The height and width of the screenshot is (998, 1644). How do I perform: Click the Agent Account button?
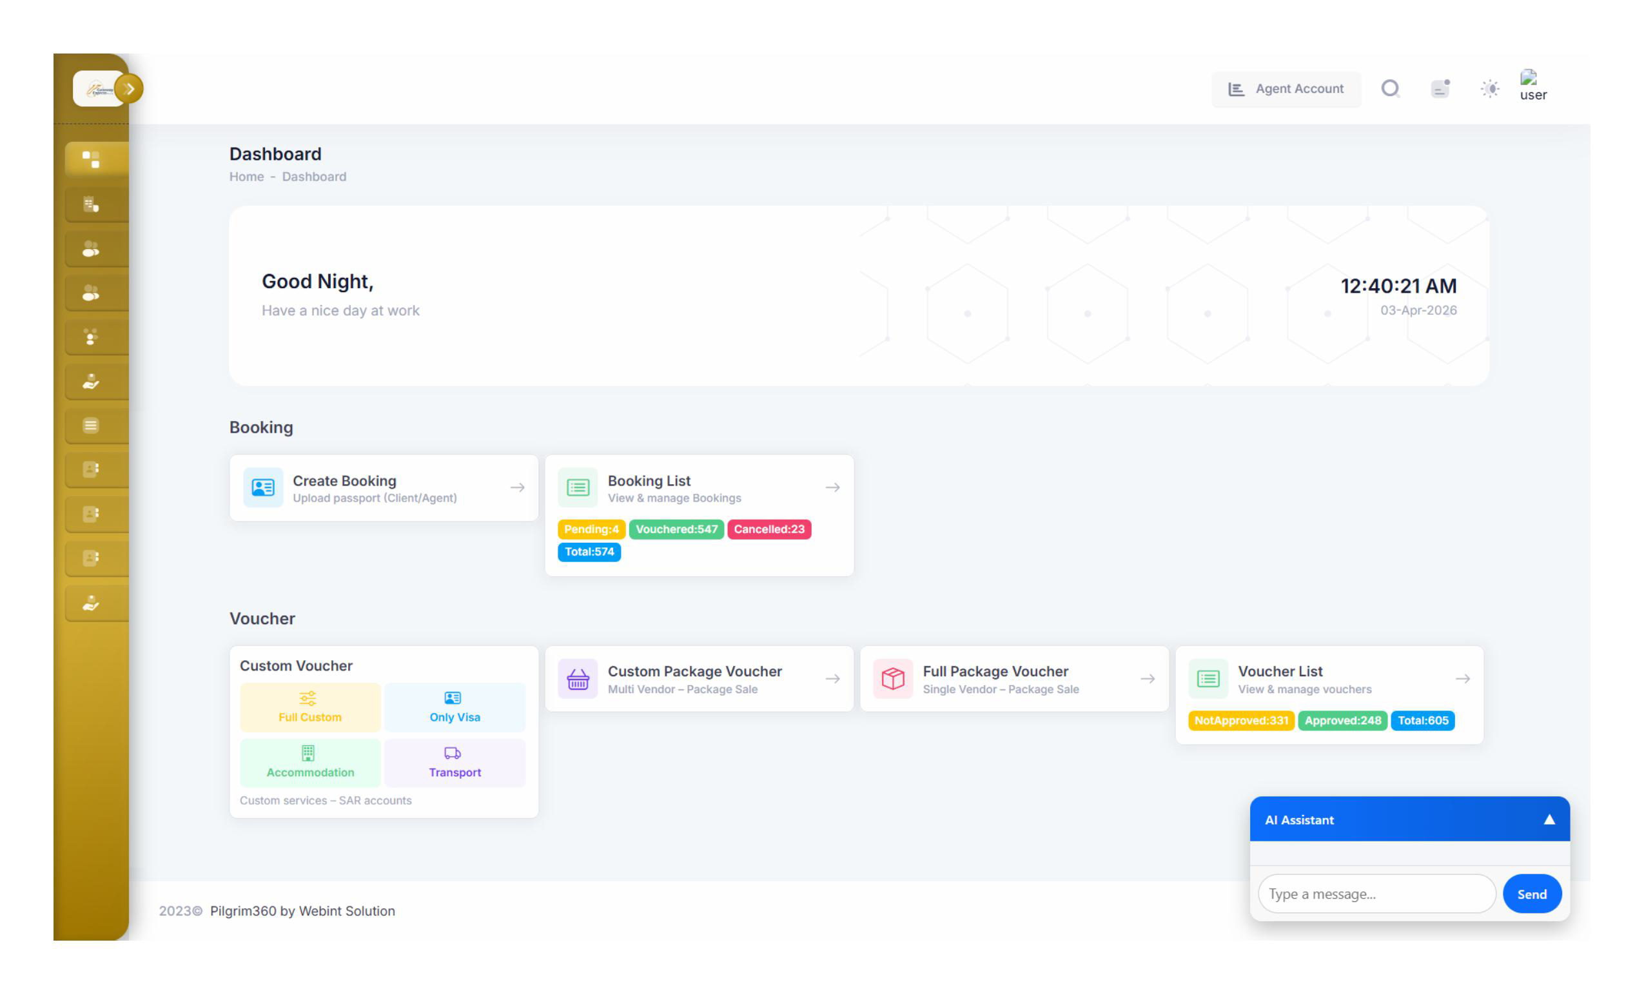tap(1285, 89)
